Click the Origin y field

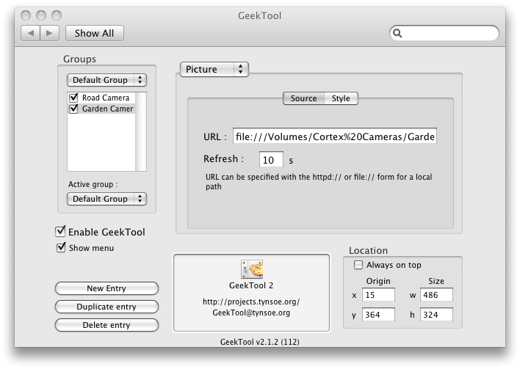pos(378,314)
